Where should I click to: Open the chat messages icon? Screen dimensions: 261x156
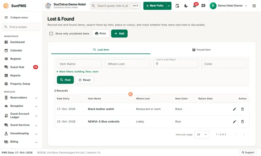point(203,6)
